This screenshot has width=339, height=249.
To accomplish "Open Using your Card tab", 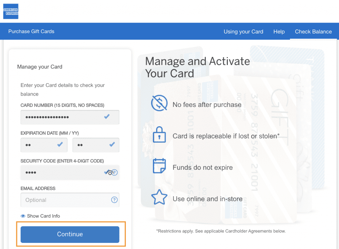I will (243, 32).
